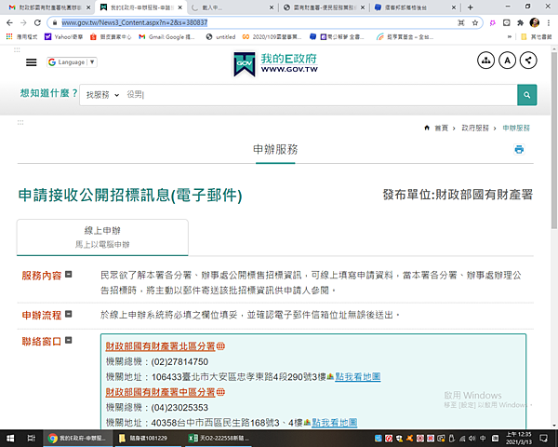Image resolution: width=558 pixels, height=447 pixels.
Task: Open the 2020/109 bookmark
Action: [272, 36]
